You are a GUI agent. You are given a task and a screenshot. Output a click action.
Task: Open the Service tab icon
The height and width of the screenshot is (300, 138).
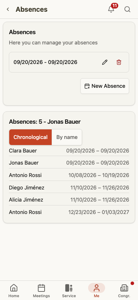click(x=69, y=288)
